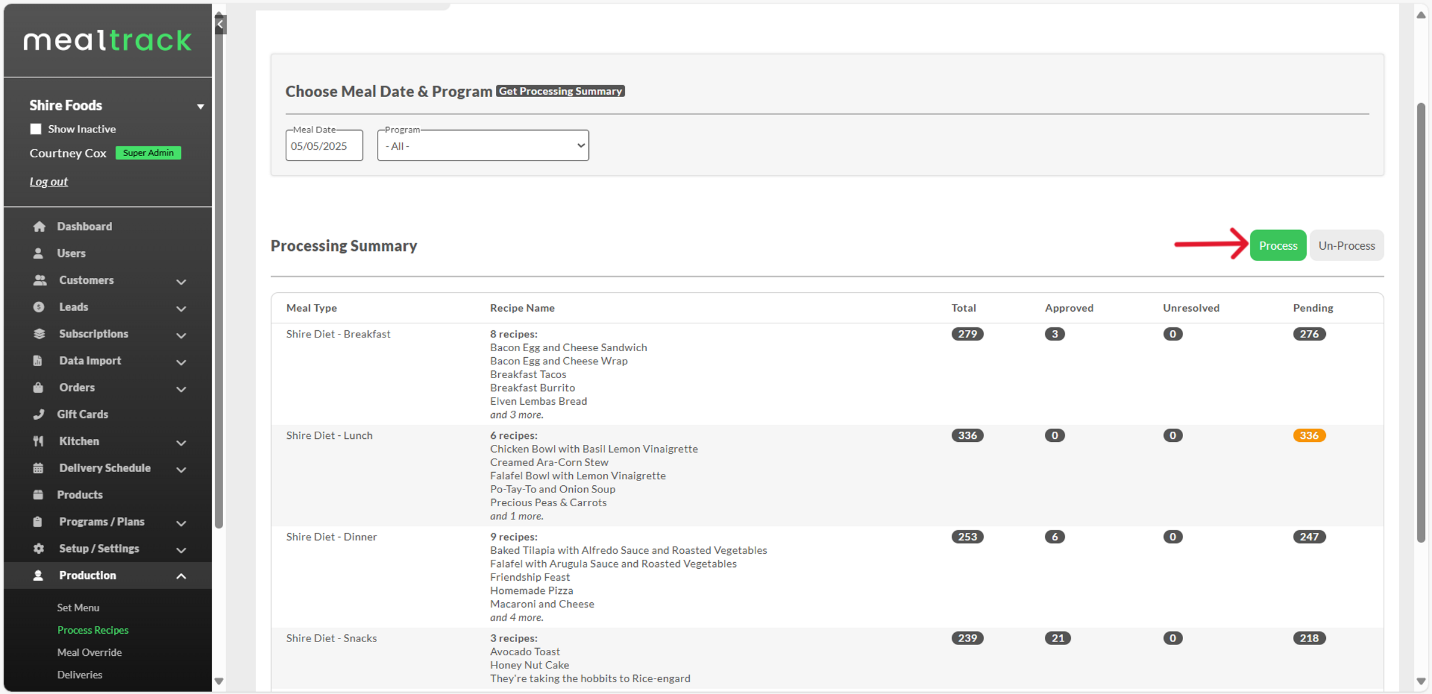Image resolution: width=1432 pixels, height=694 pixels.
Task: Collapse the Production menu chevron
Action: coord(181,576)
